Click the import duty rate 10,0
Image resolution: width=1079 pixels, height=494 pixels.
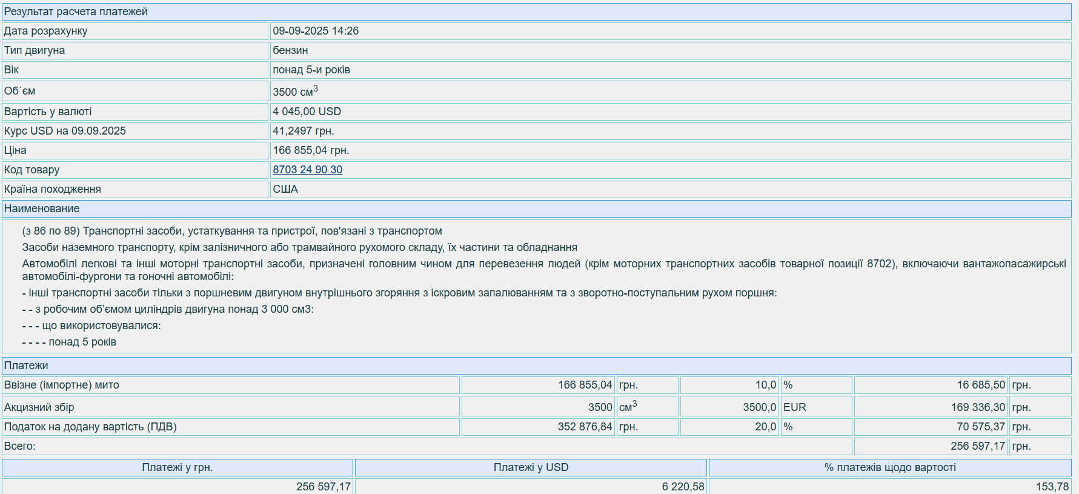tap(766, 385)
